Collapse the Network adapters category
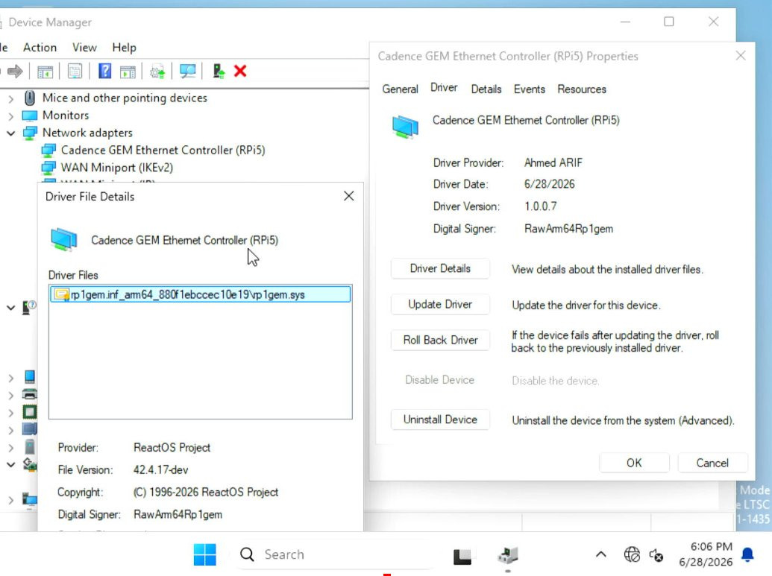Viewport: 772px width, 576px height. point(11,133)
